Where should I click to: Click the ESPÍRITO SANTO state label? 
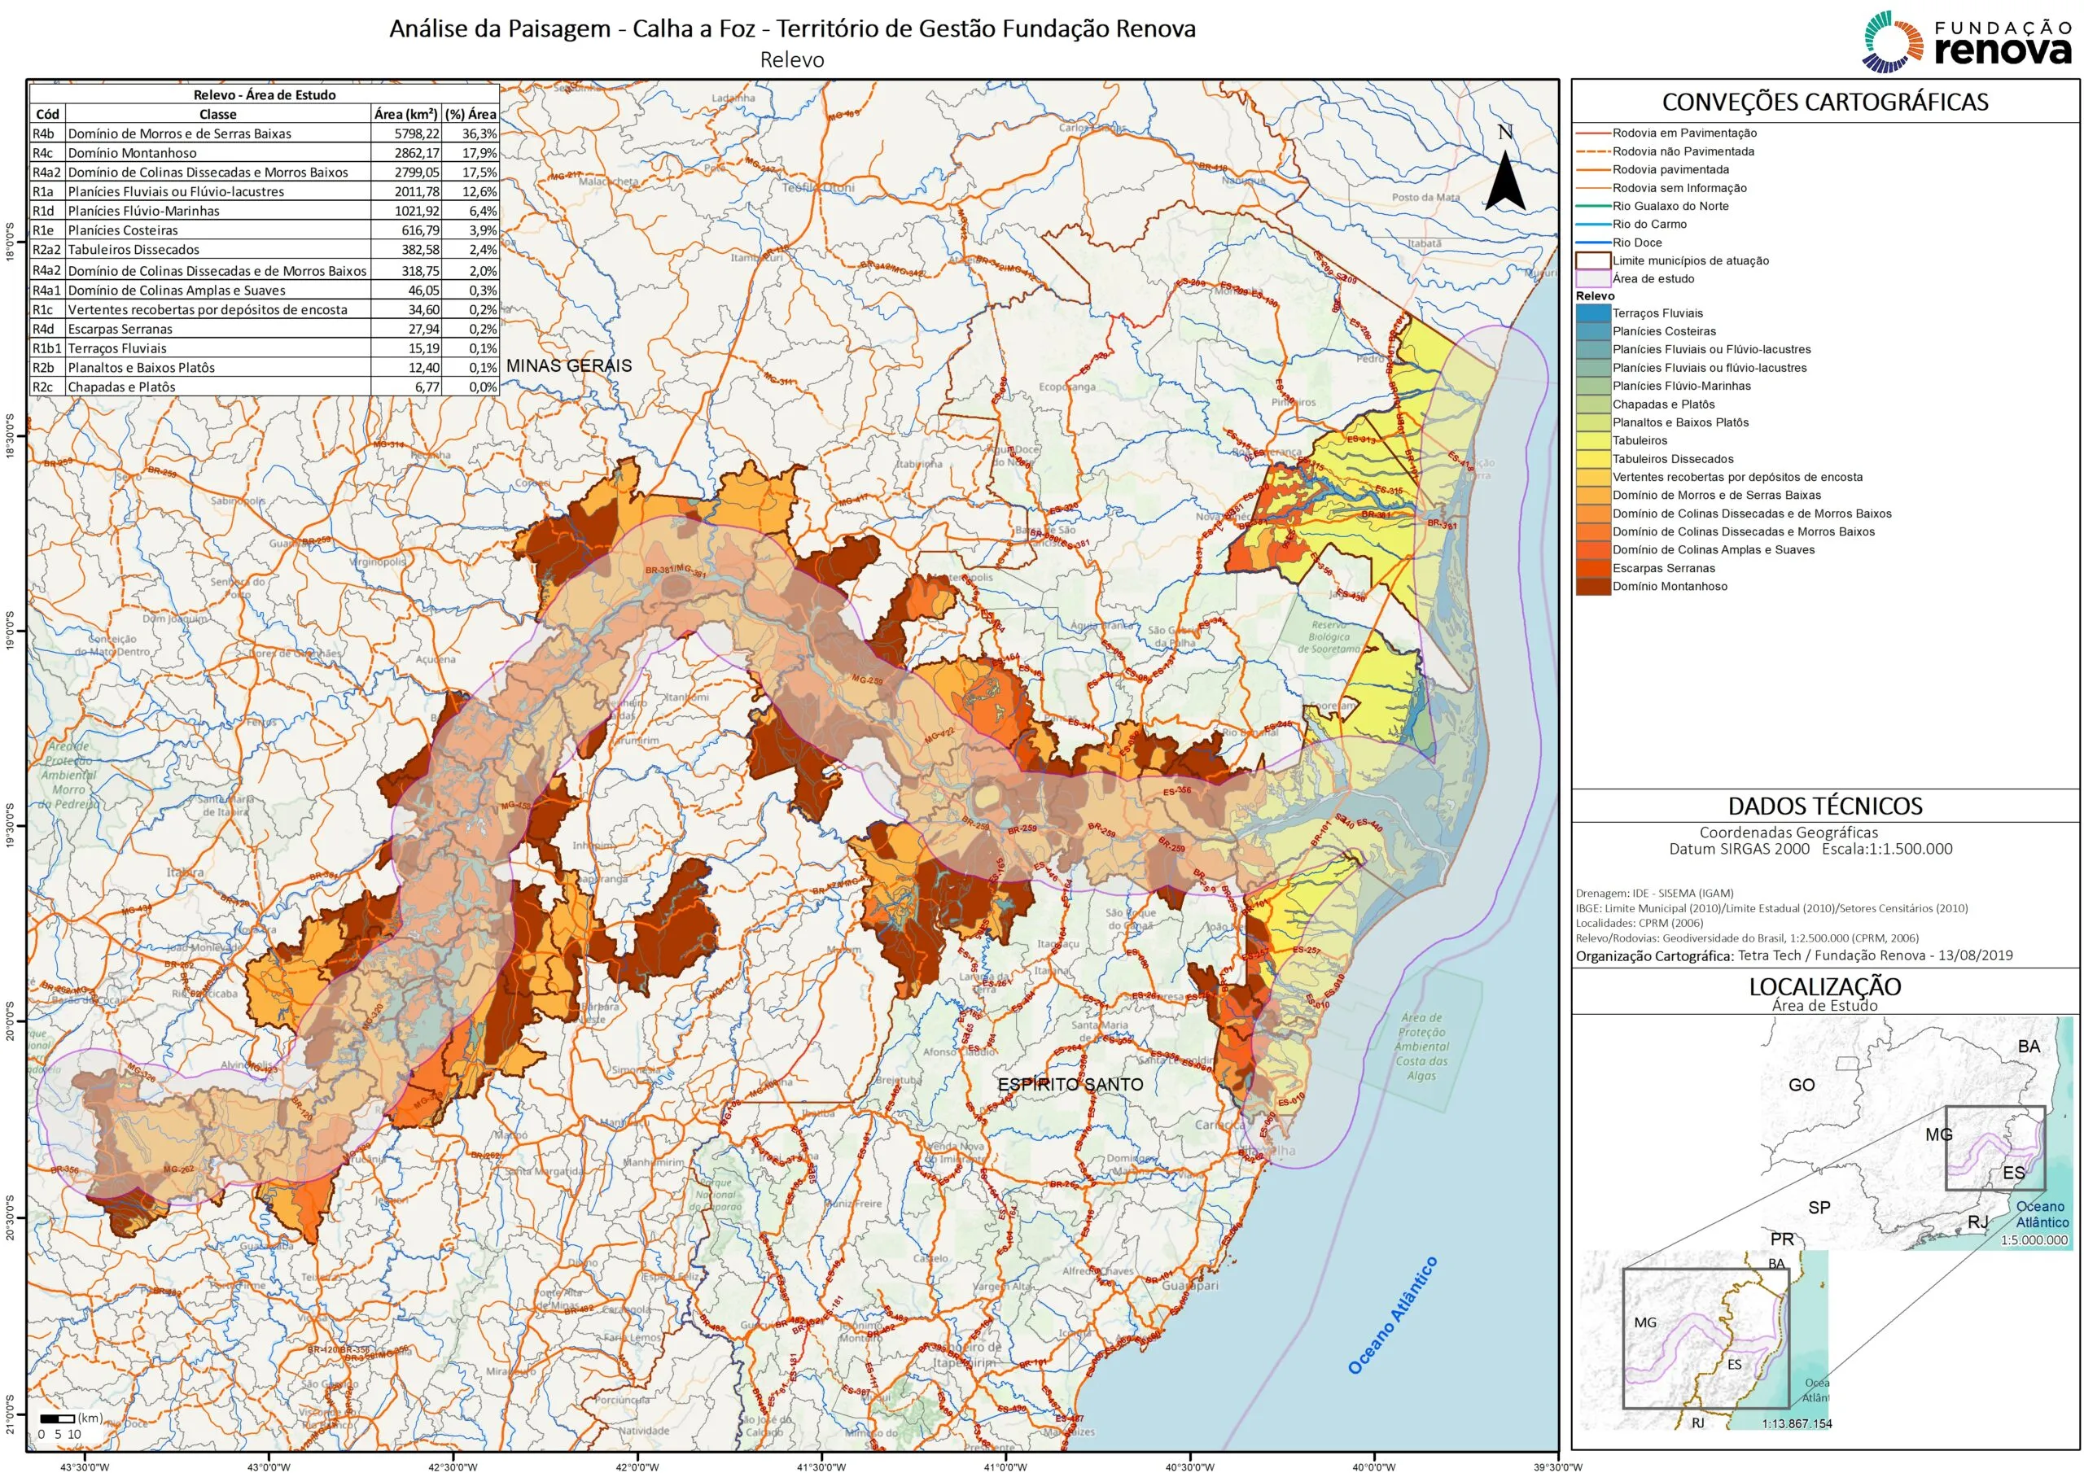click(1070, 1085)
